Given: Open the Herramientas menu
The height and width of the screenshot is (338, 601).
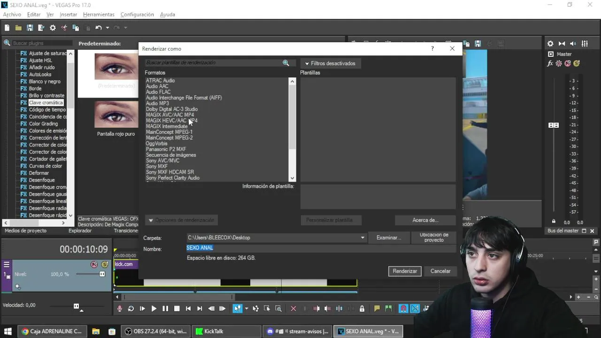Looking at the screenshot, I should [99, 15].
